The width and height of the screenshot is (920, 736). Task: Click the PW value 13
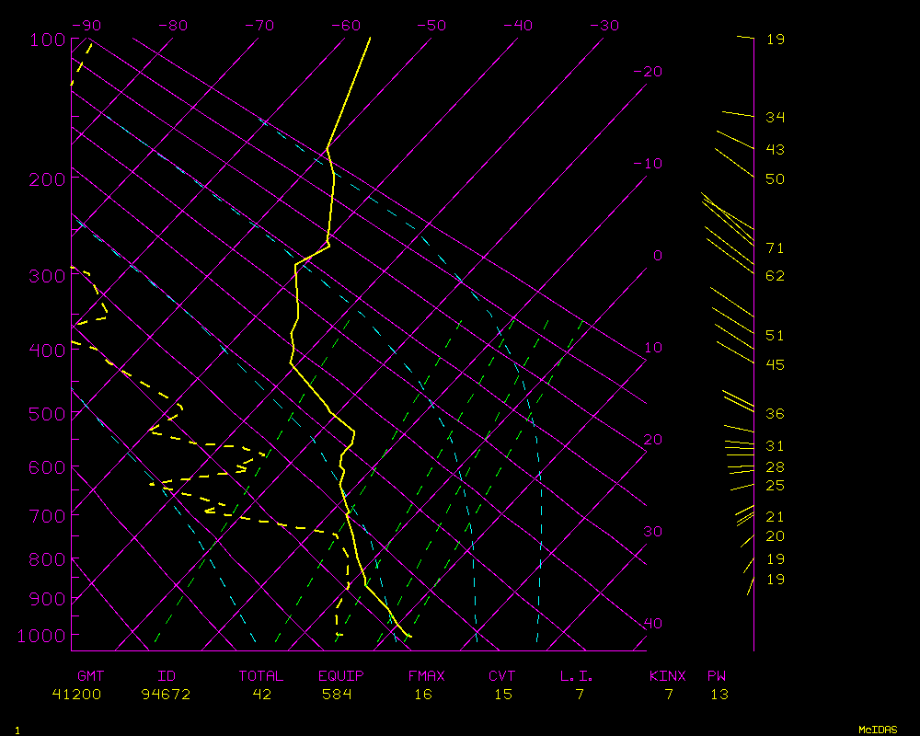pos(719,695)
